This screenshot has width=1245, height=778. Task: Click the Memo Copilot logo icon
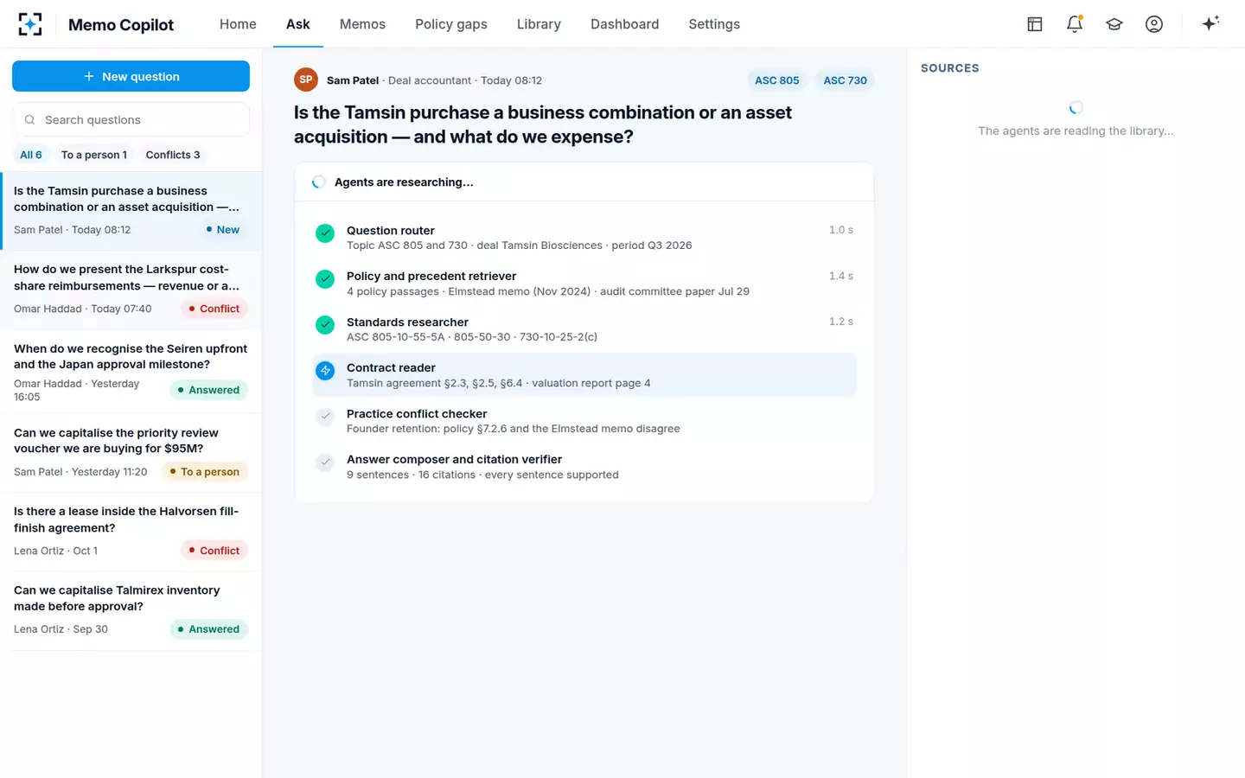[30, 24]
